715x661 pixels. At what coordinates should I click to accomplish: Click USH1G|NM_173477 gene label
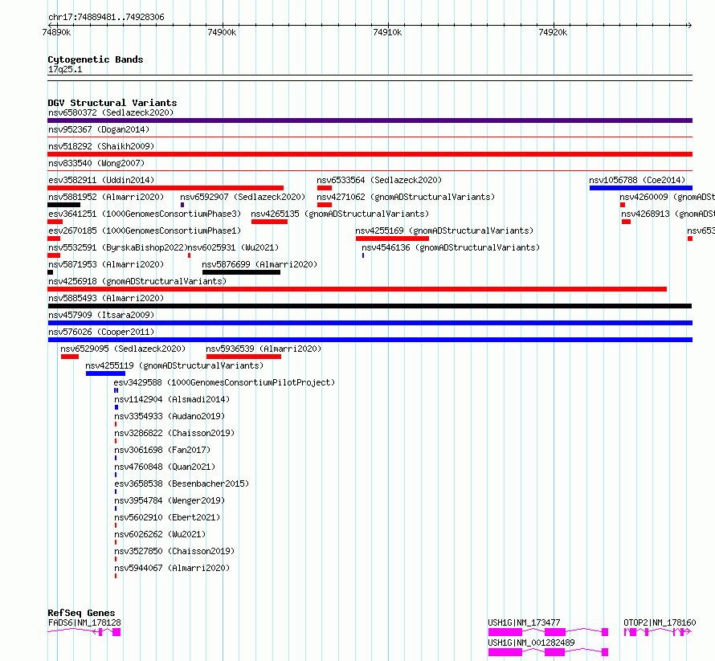pyautogui.click(x=524, y=622)
